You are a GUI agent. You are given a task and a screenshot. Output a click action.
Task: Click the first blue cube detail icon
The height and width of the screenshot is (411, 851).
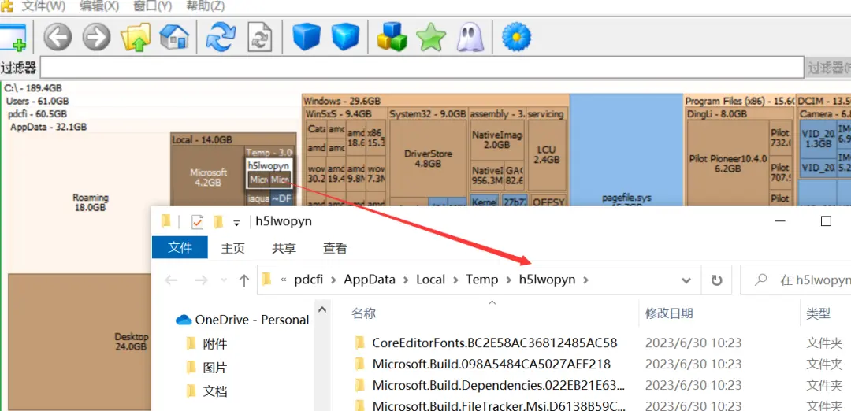[307, 37]
